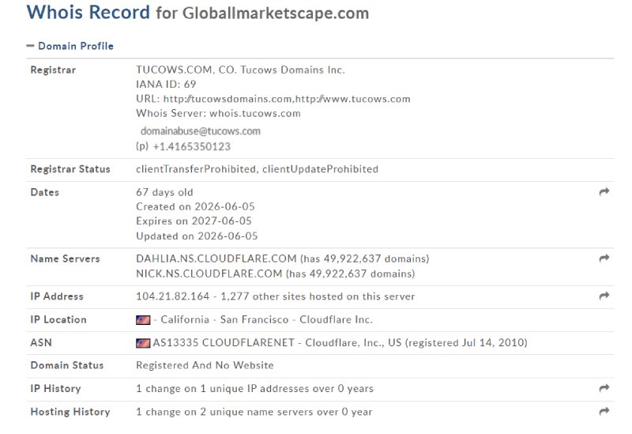632x434 pixels.
Task: Click the Updated on 2026-06-05 line
Action: (x=197, y=236)
